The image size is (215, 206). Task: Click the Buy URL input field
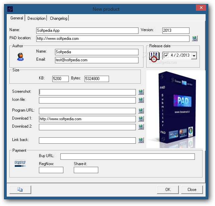click(x=127, y=156)
